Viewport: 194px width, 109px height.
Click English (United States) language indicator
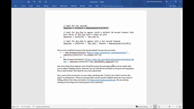[x=43, y=107]
